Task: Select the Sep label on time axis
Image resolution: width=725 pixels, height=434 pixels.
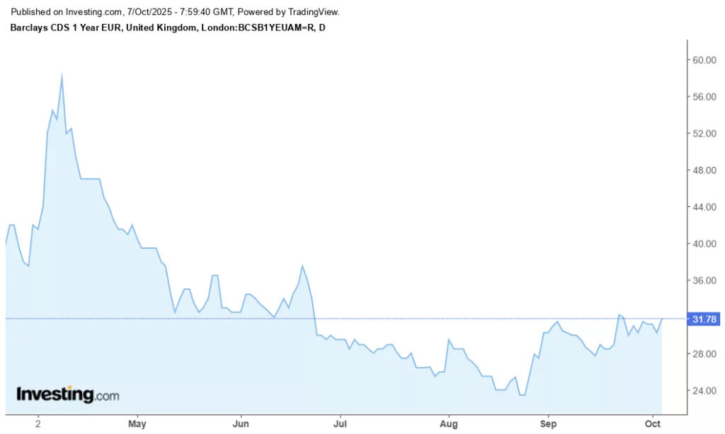Action: (x=547, y=426)
